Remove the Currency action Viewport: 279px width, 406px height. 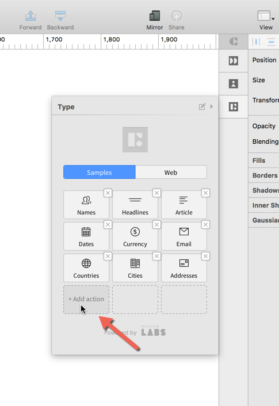(156, 224)
